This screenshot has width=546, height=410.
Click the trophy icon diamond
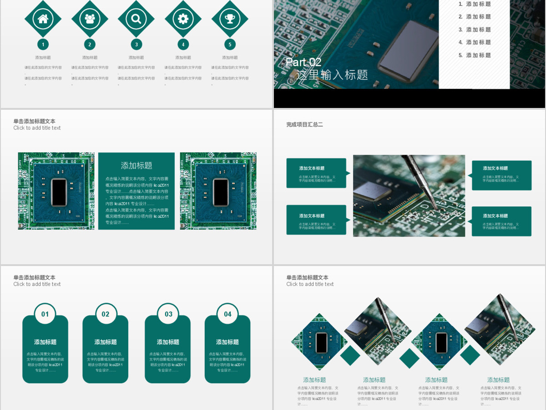tap(230, 19)
